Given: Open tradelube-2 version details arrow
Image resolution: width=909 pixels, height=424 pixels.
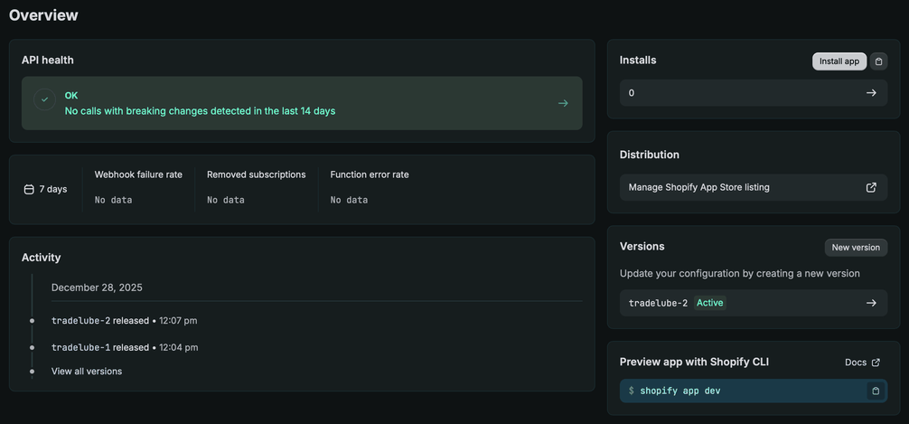Looking at the screenshot, I should point(871,303).
